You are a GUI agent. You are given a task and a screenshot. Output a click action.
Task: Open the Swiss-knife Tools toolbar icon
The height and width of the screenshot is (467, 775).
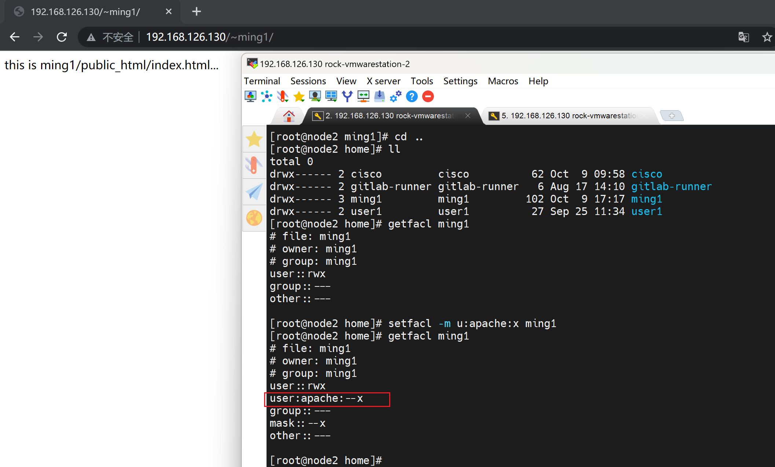point(282,97)
